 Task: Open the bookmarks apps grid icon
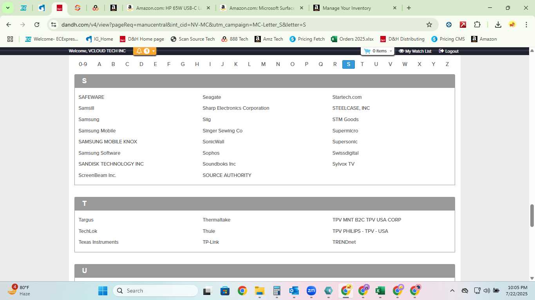point(10,39)
